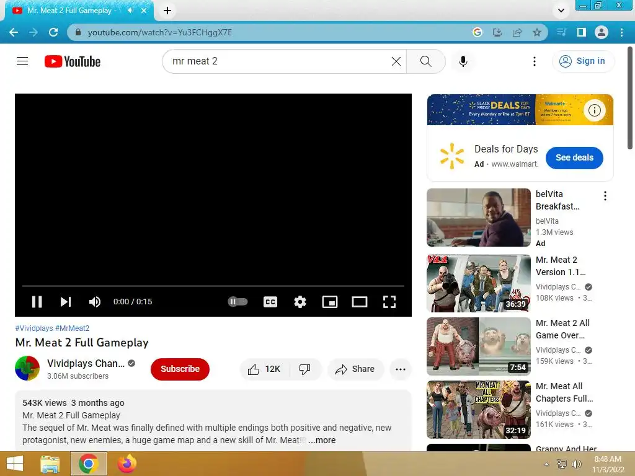The height and width of the screenshot is (476, 635).
Task: Install app via address bar icon
Action: [x=497, y=32]
